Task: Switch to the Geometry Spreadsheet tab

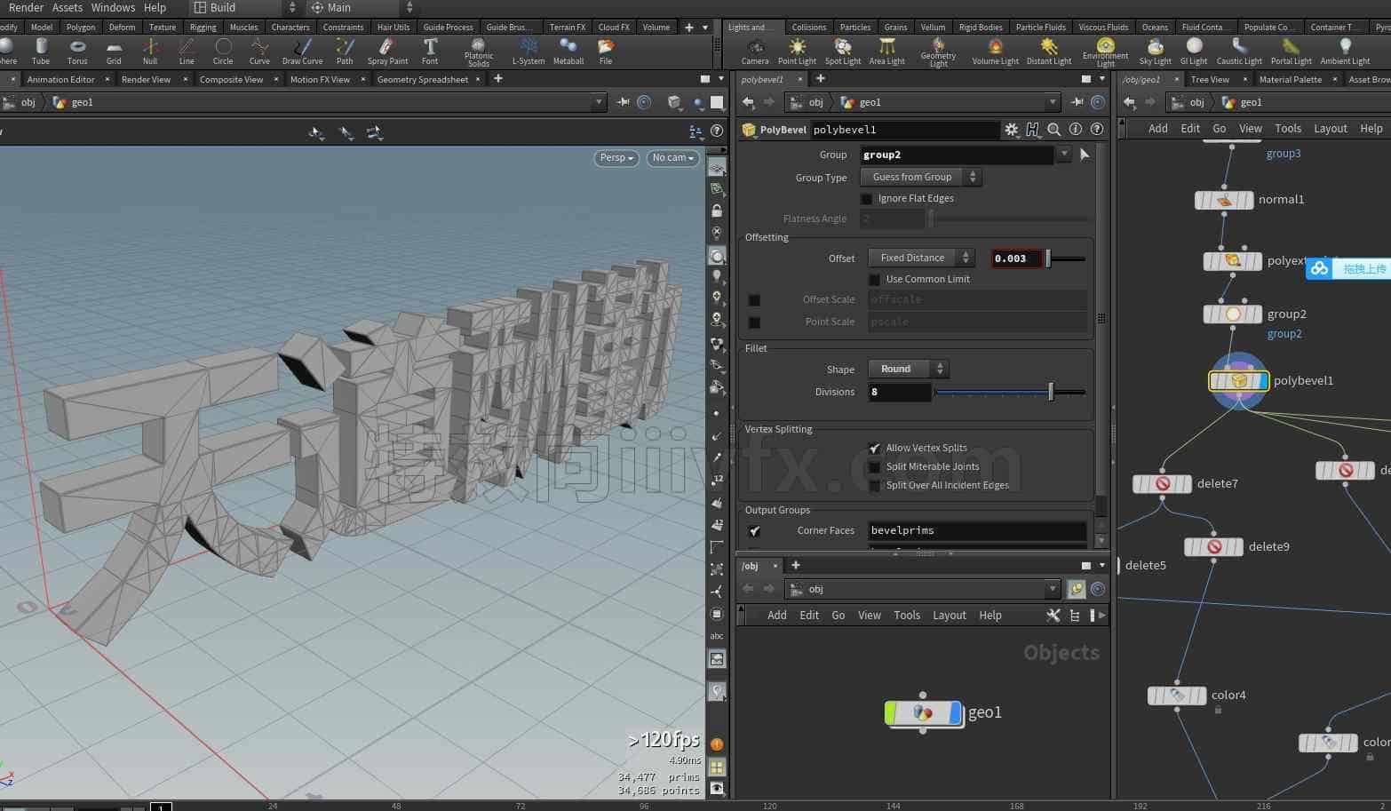Action: tap(422, 79)
